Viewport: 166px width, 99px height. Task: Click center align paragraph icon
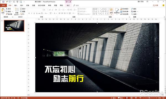click(62, 13)
